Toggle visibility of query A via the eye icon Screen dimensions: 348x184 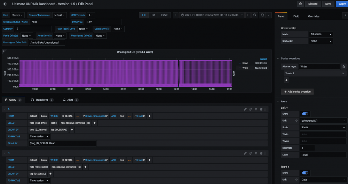point(256,109)
